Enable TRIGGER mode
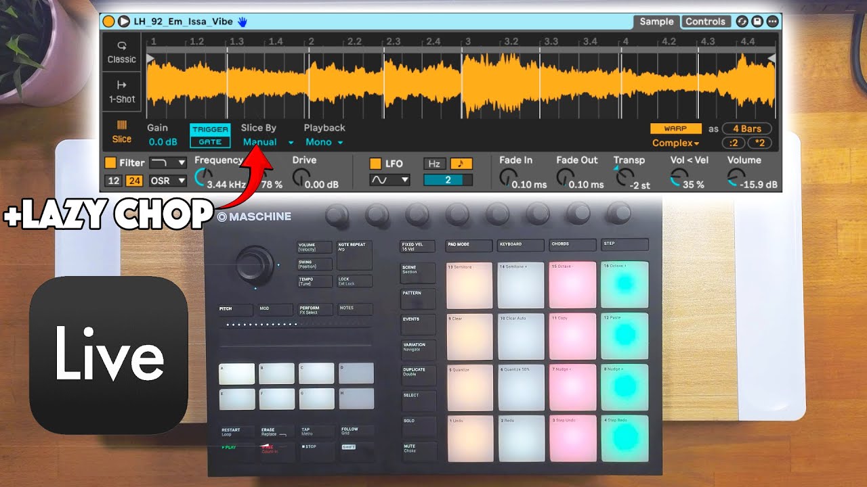 [x=210, y=129]
